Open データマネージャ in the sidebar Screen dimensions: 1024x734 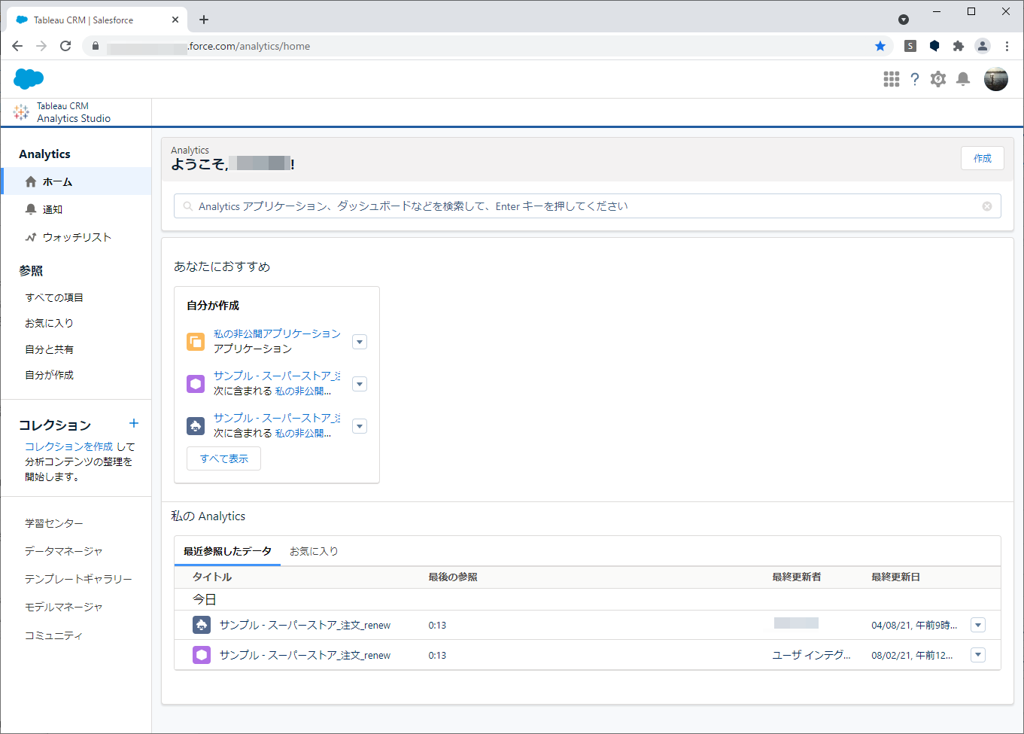tap(64, 551)
